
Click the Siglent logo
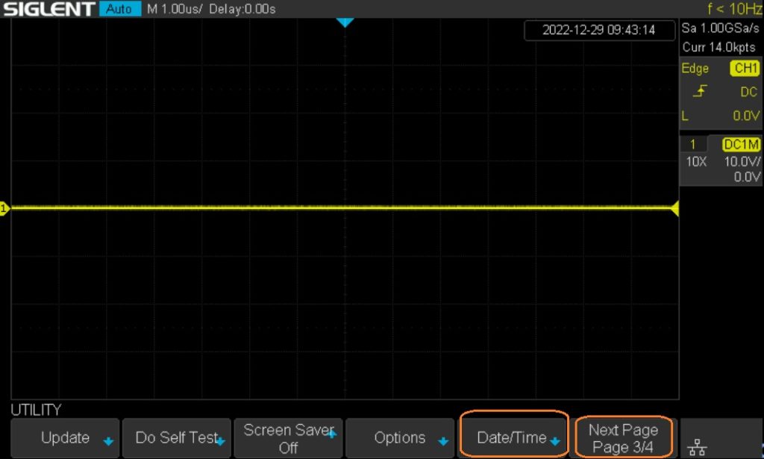coord(48,9)
